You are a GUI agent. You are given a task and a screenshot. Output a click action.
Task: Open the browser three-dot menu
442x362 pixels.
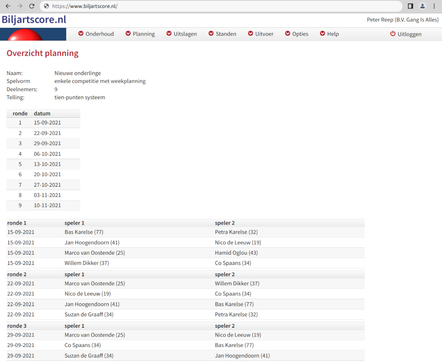tap(434, 6)
